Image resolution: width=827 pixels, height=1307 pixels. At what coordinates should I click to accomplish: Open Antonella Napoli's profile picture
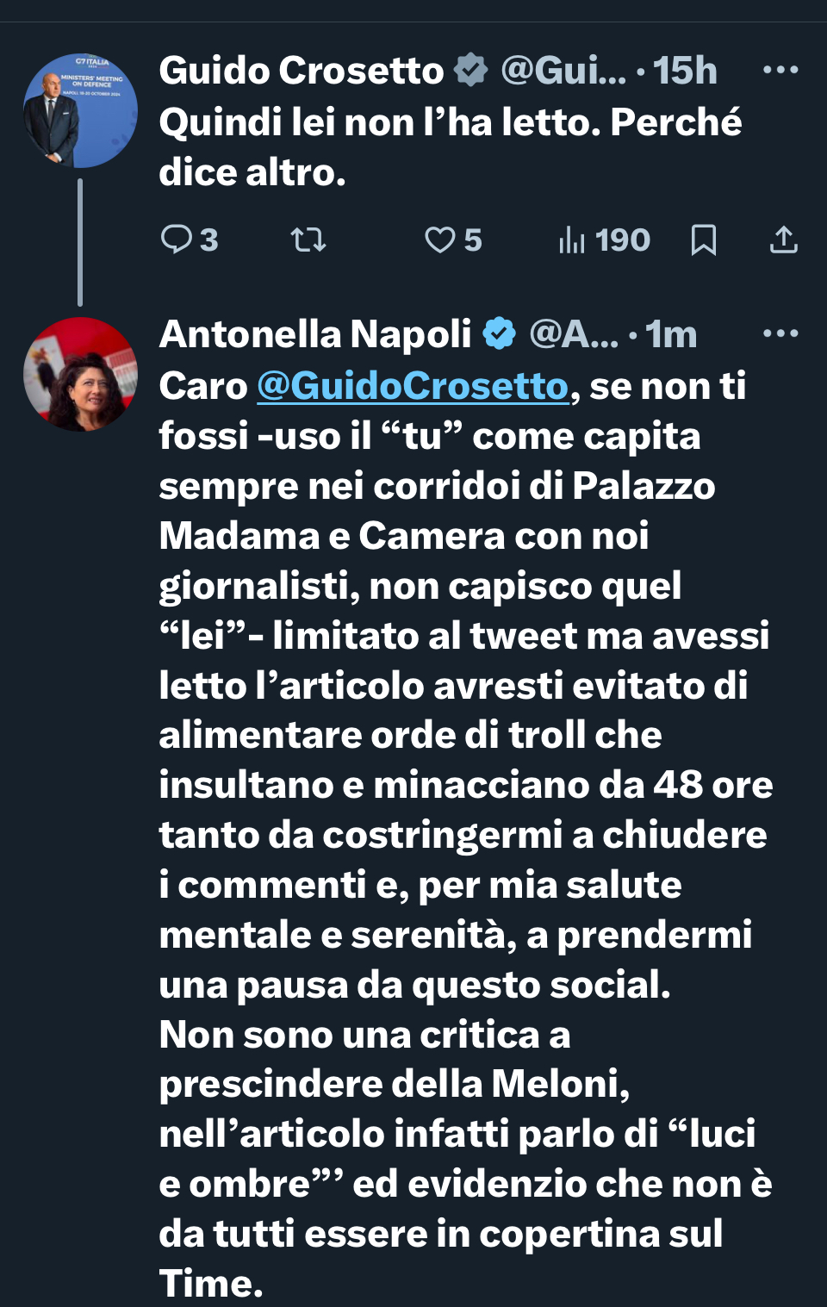80,374
